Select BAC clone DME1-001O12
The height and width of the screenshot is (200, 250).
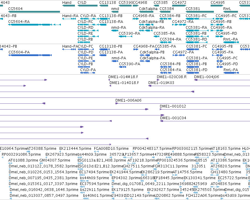[173, 106]
